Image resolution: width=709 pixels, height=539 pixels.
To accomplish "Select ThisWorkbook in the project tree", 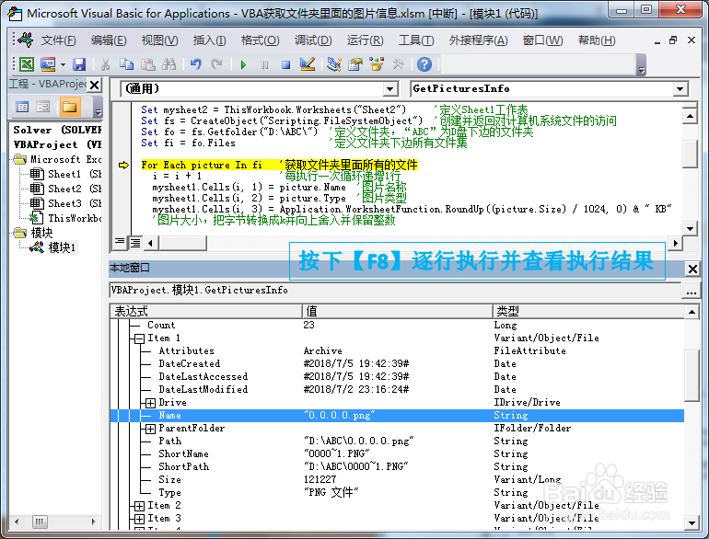I will (75, 219).
